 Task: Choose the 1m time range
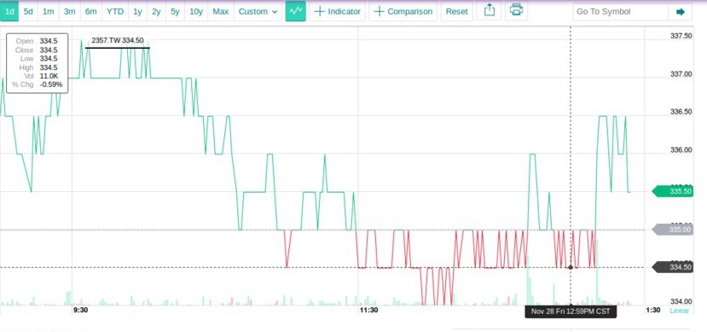point(49,11)
